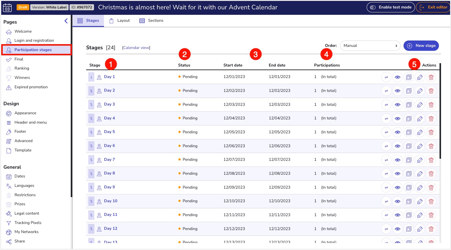The width and height of the screenshot is (451, 250).
Task: Edit the Day 6 stage via pencil icon
Action: tap(420, 146)
